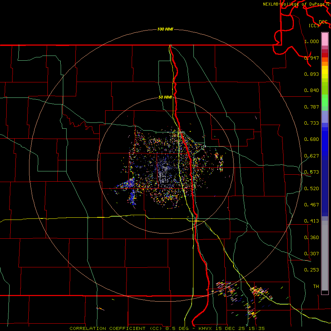The image size is (331, 331).
Task: Click the DCC [CC] legend title
Action: (x=318, y=24)
